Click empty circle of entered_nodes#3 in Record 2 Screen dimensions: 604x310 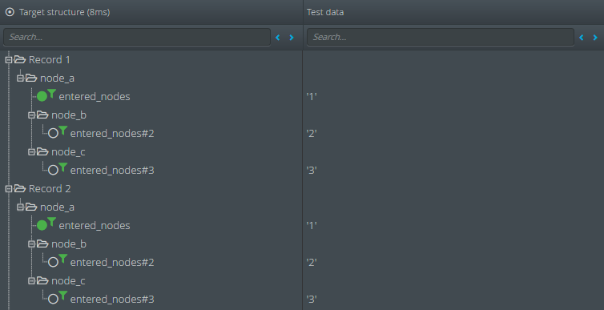click(x=53, y=300)
